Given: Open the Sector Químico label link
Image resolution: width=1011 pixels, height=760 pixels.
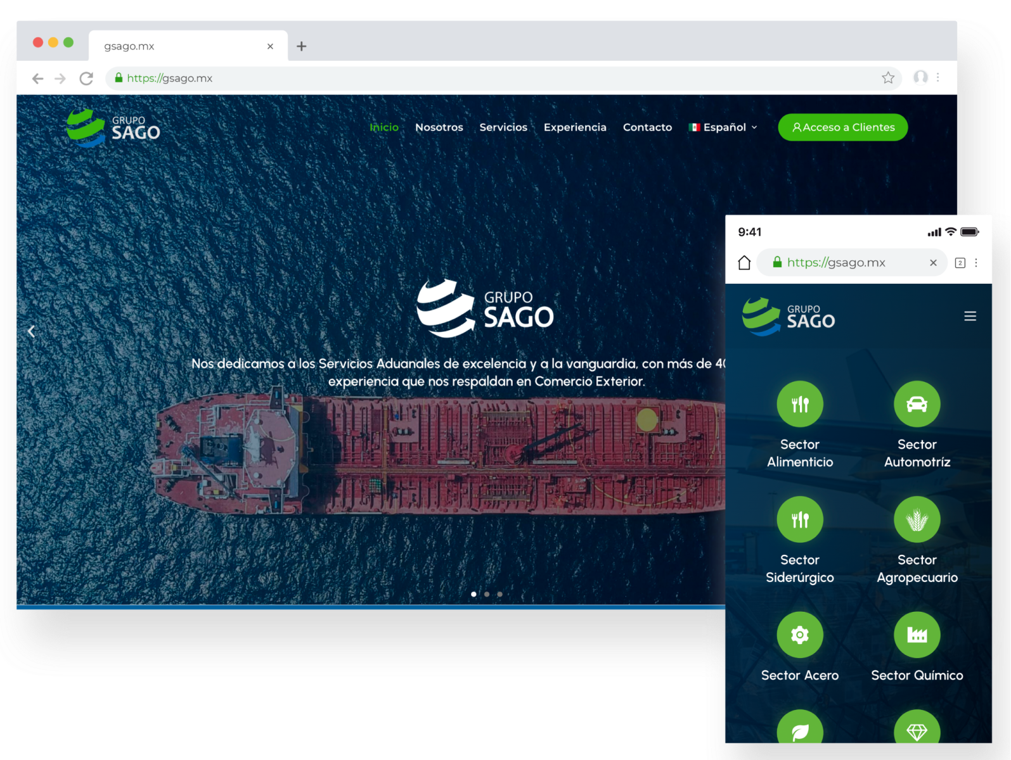Looking at the screenshot, I should (917, 676).
